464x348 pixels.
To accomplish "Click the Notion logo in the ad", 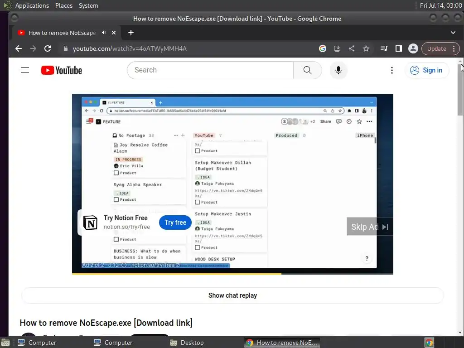I will (90, 222).
